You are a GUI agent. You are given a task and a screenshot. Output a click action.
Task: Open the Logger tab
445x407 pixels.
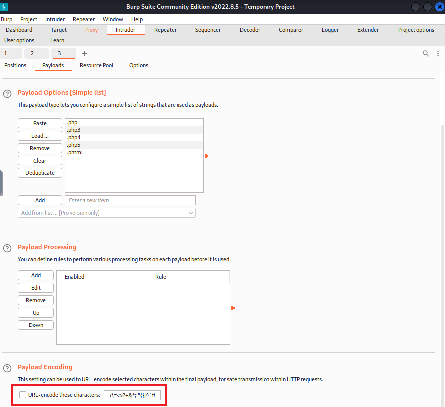[x=330, y=30]
